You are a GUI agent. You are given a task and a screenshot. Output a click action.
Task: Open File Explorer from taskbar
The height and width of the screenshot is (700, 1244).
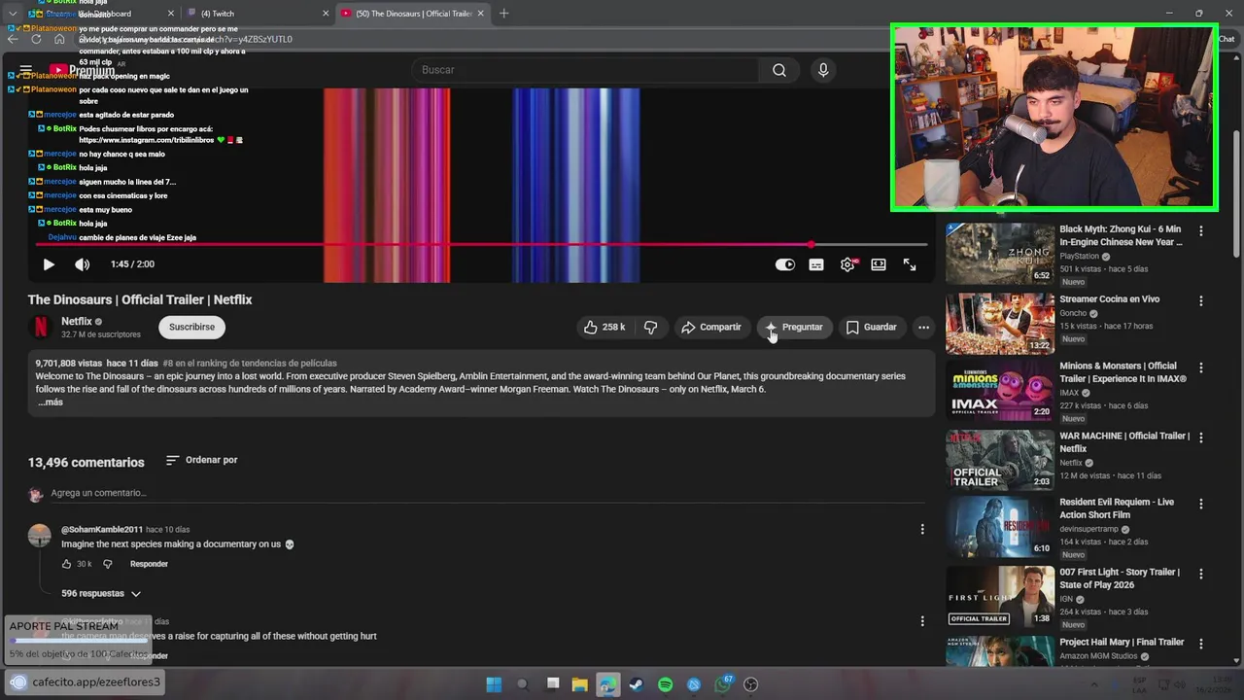click(x=579, y=684)
